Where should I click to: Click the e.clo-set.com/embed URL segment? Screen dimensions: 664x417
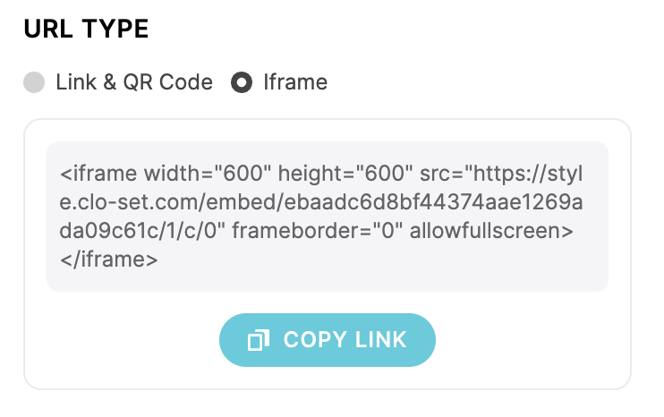pos(167,202)
